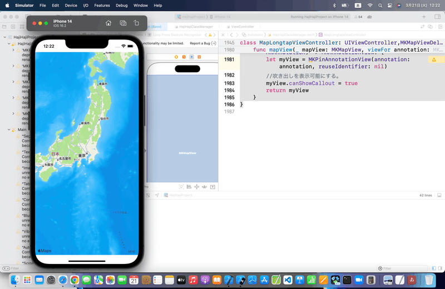Open Google Chrome from the Dock
445x289 pixels.
pos(75,280)
